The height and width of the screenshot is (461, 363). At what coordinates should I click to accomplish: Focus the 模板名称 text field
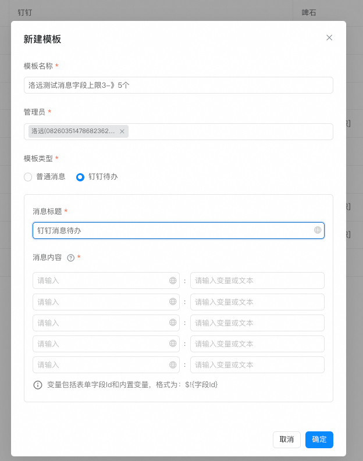point(178,85)
